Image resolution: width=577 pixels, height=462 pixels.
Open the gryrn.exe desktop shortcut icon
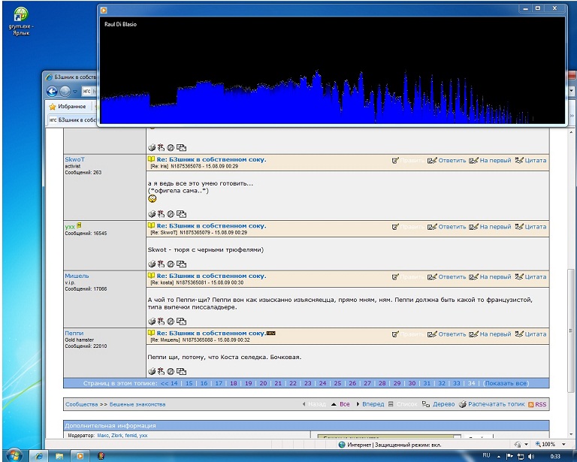(20, 15)
